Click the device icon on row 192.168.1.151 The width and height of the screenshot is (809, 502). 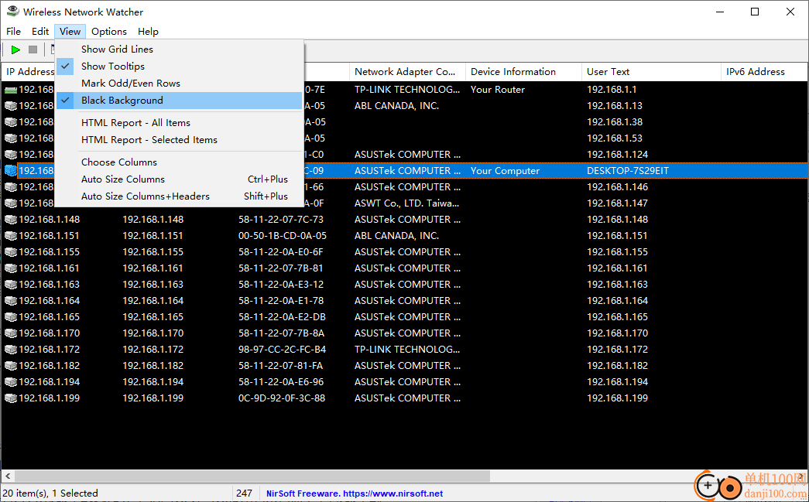pos(11,236)
